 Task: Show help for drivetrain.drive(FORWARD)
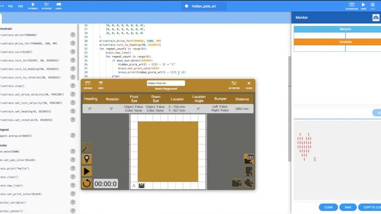tap(73, 34)
